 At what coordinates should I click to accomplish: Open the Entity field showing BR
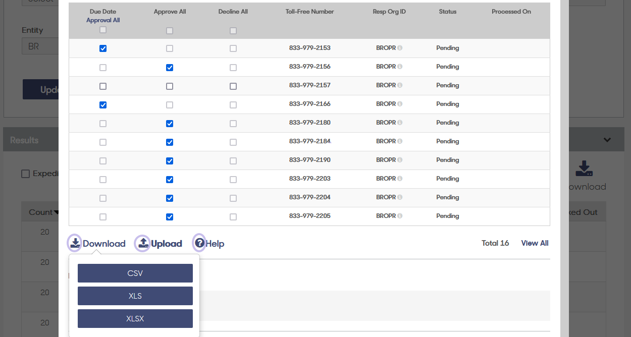(x=40, y=47)
